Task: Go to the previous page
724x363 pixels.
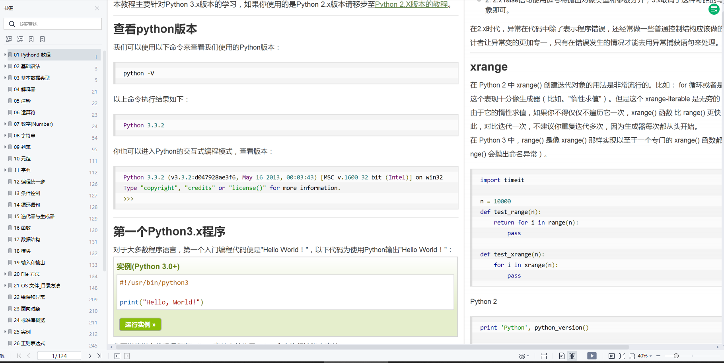Action: click(x=29, y=356)
